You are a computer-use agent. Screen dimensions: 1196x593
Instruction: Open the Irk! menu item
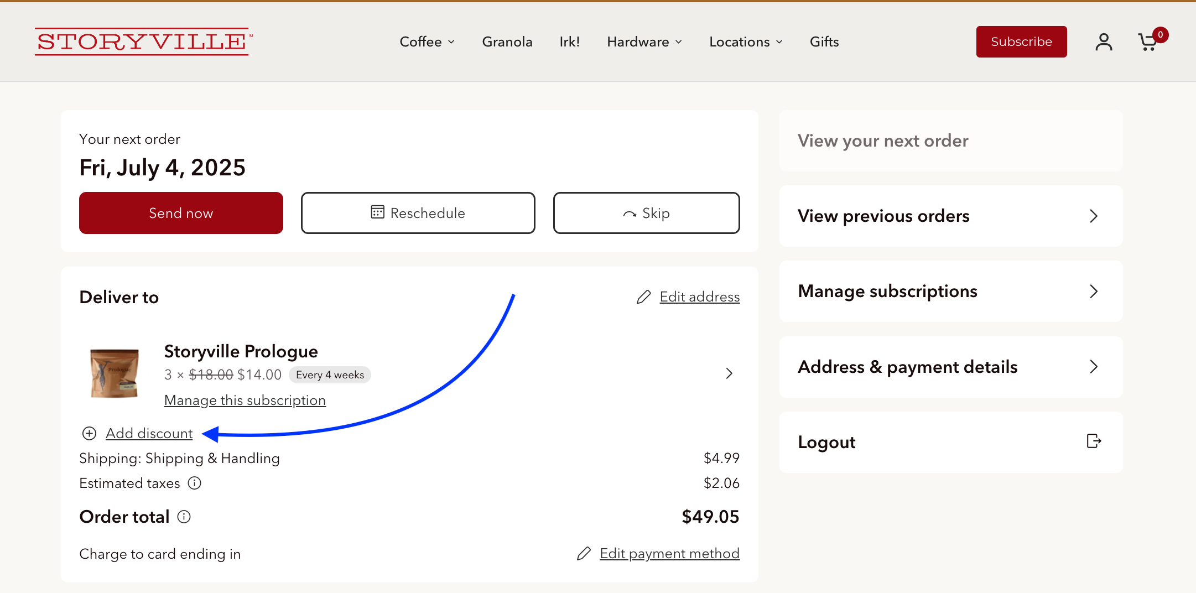tap(569, 42)
